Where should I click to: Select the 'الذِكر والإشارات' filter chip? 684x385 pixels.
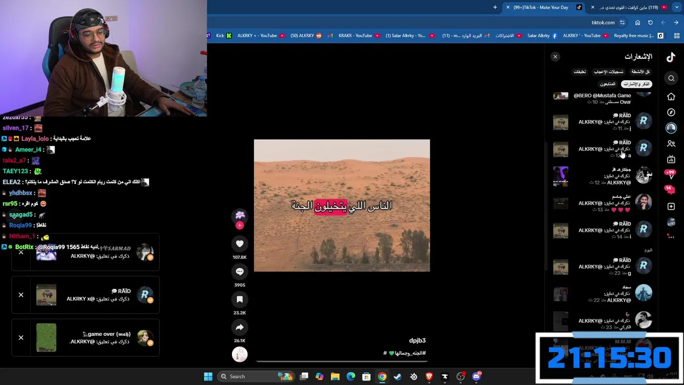tap(636, 84)
